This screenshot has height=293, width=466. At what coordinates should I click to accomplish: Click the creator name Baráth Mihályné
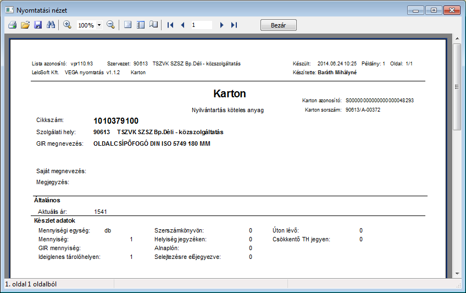pos(337,73)
